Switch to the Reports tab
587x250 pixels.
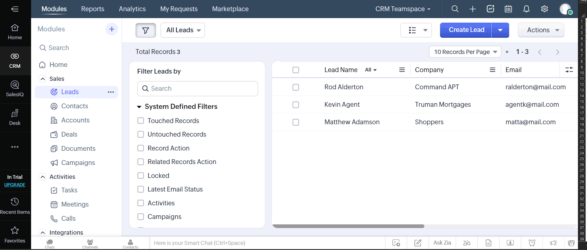(x=93, y=9)
